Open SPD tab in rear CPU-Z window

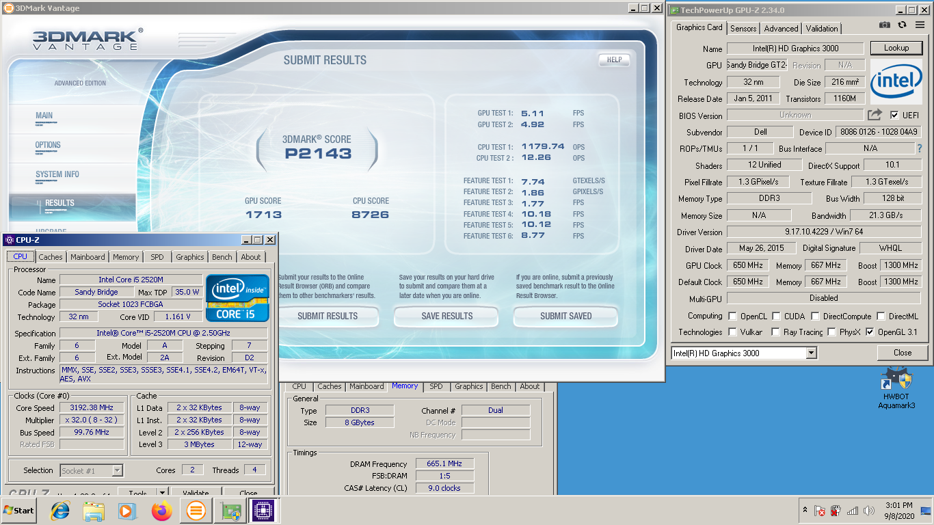436,386
